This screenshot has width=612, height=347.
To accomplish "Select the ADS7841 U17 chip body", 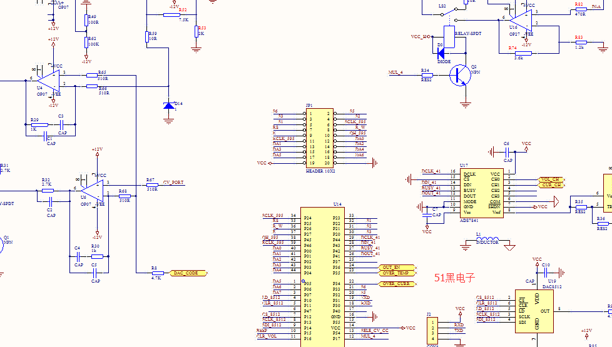I will [x=482, y=193].
